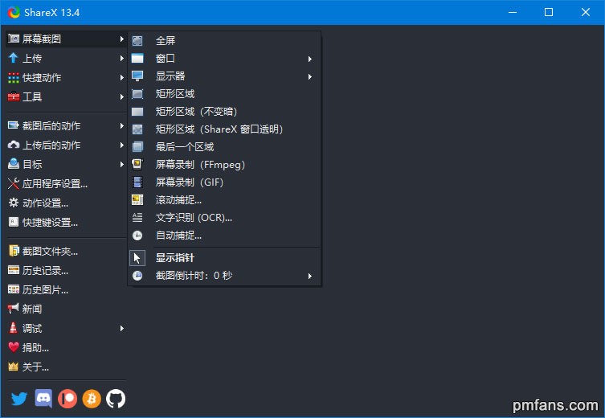Open 动作设置...
Screen dimensions: 605x418
(x=66, y=203)
